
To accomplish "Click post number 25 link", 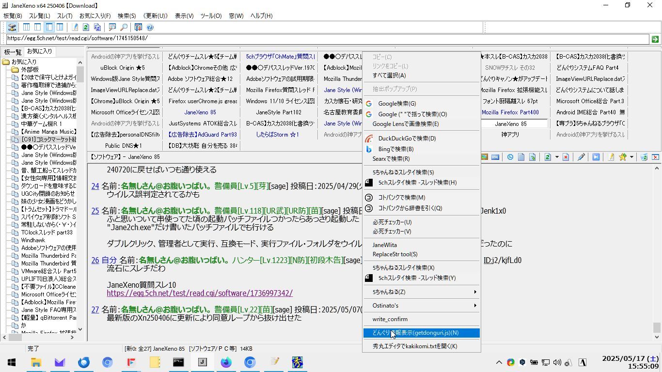I will [95, 211].
